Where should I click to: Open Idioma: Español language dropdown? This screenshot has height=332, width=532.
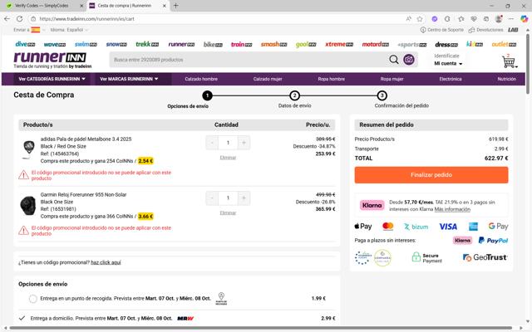point(69,30)
